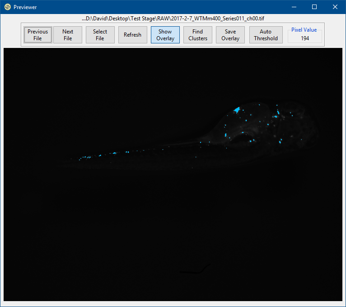Minimize the Previewer window
Screen dimensions: 346x307
click(294, 7)
